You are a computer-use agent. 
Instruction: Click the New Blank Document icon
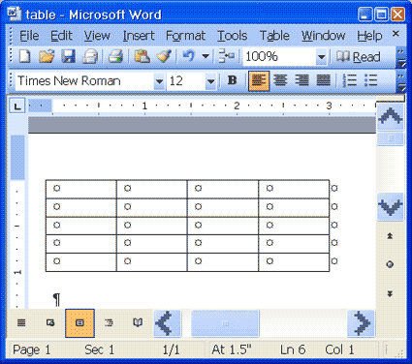pyautogui.click(x=24, y=56)
